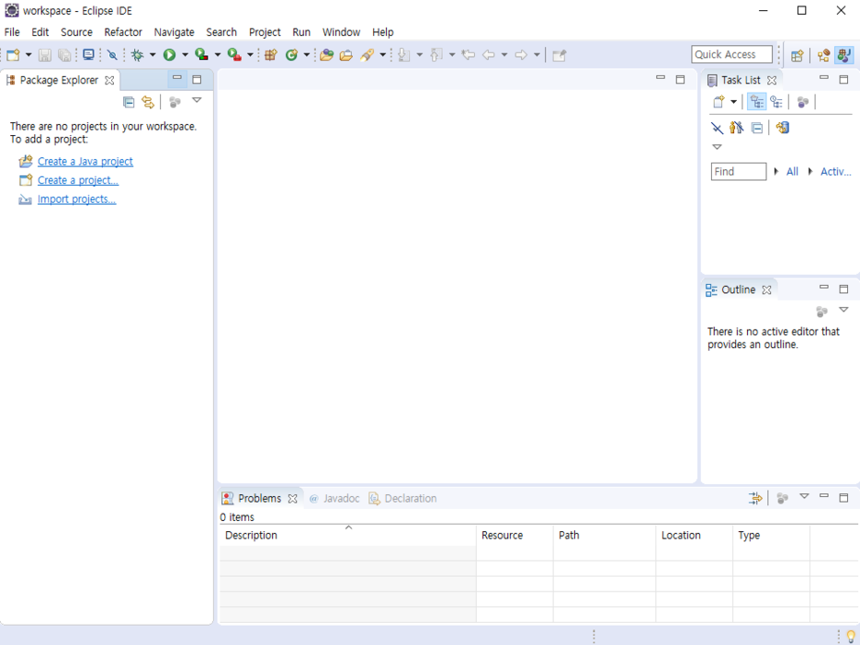The height and width of the screenshot is (645, 860).
Task: Click the Forward navigation arrow
Action: click(x=521, y=55)
